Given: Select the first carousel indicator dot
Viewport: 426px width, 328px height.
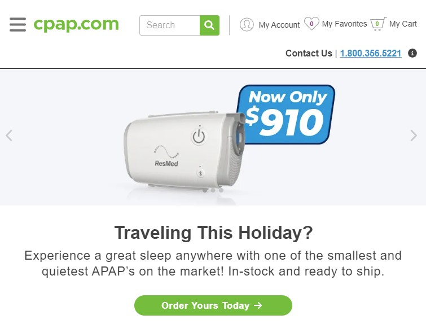Looking at the screenshot, I should [205, 190].
